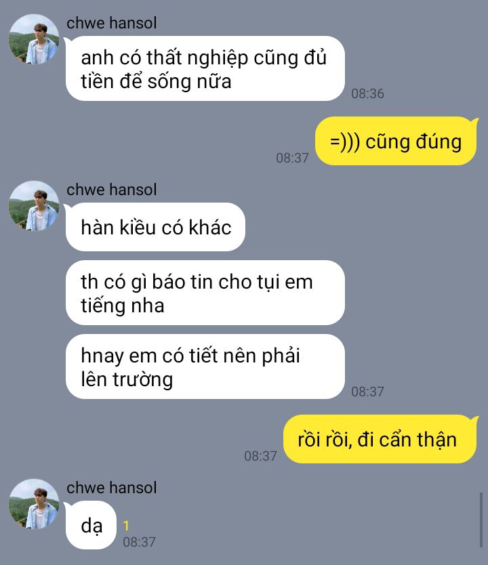Click sender name 'chwe hansol' at top

[x=111, y=23]
